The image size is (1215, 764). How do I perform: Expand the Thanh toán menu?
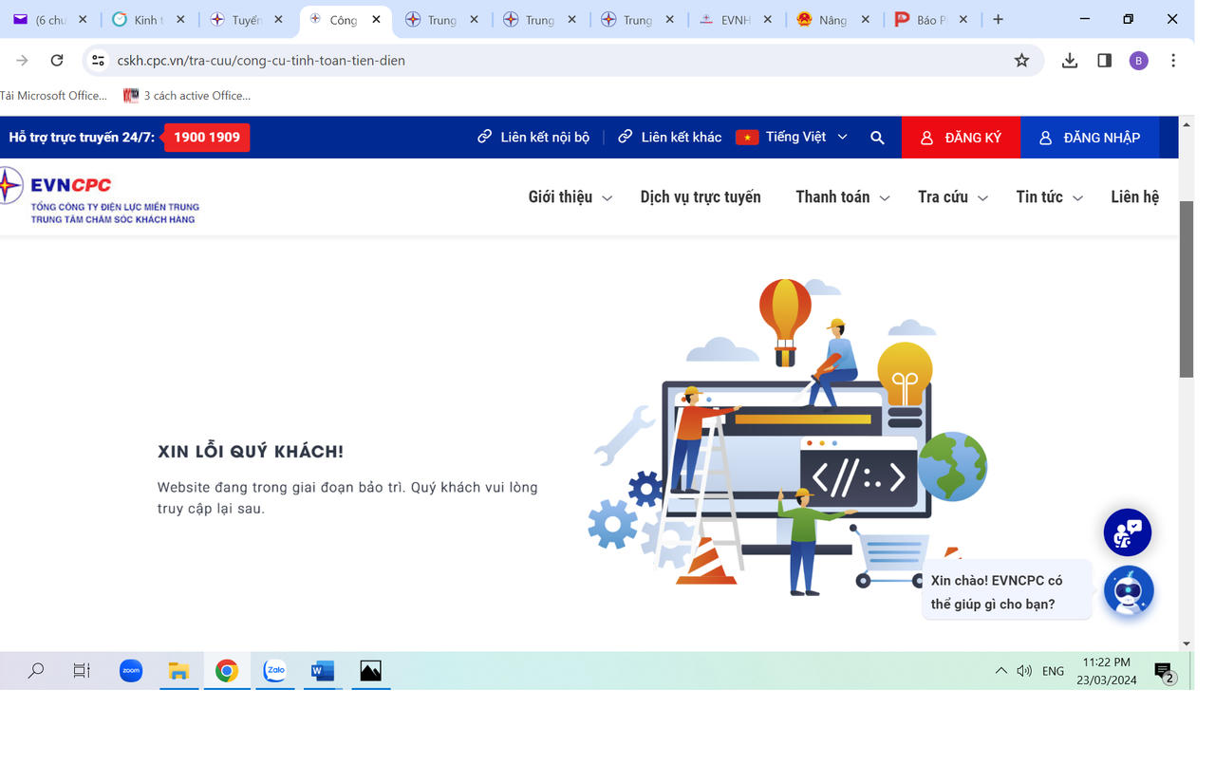pyautogui.click(x=842, y=197)
